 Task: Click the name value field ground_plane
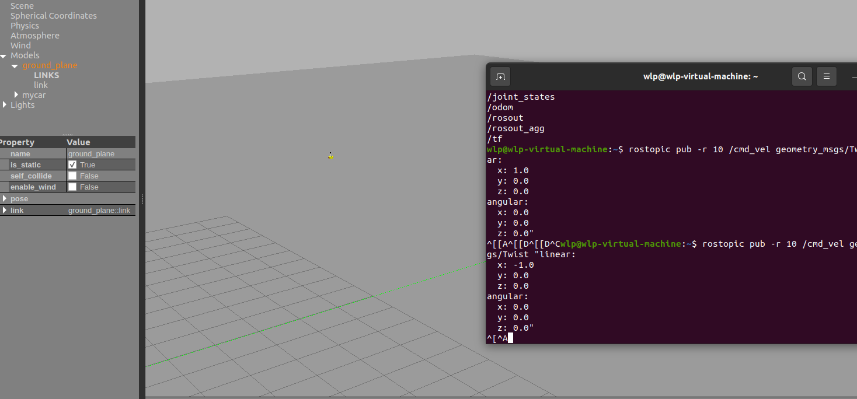coord(91,154)
